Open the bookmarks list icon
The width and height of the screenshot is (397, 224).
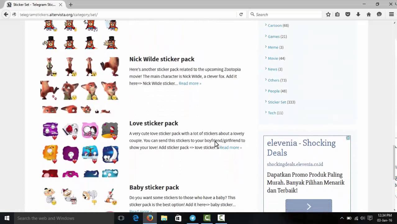click(337, 14)
